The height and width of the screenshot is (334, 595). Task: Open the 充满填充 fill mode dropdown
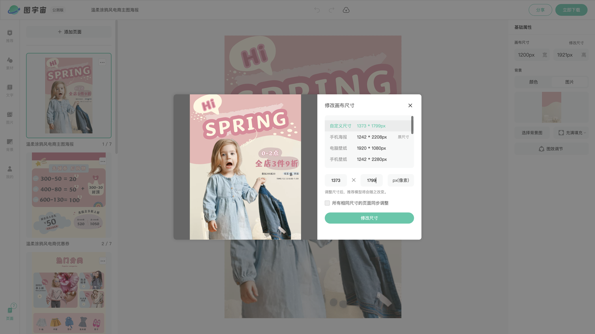click(572, 133)
